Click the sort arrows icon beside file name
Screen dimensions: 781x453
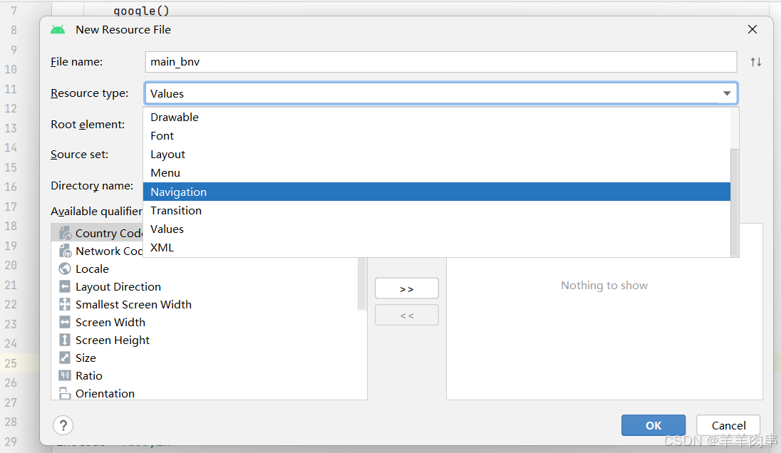pyautogui.click(x=755, y=62)
